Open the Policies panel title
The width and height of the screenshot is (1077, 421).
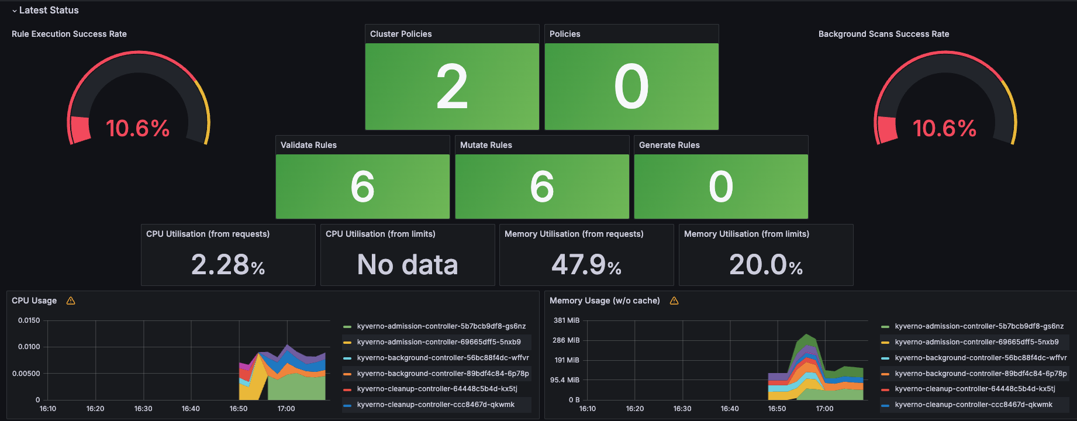[x=565, y=34]
